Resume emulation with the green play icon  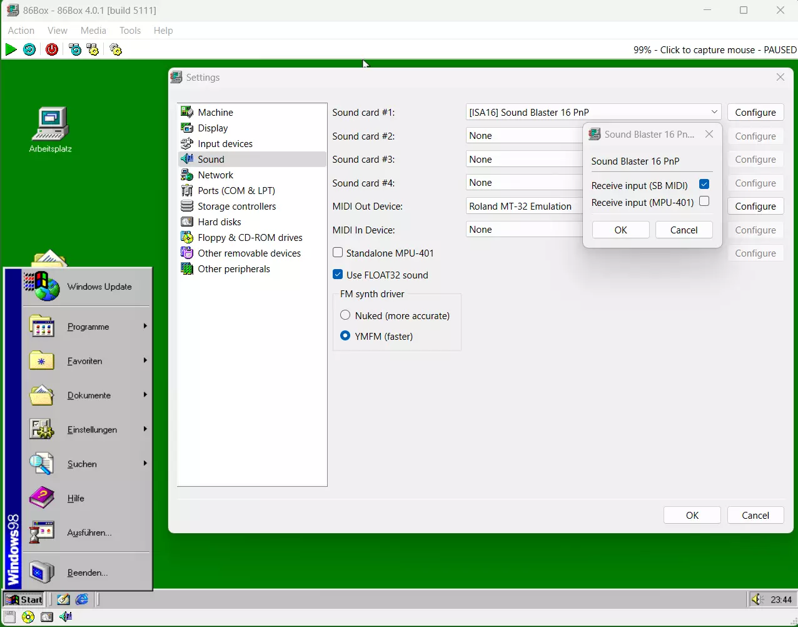pos(11,49)
